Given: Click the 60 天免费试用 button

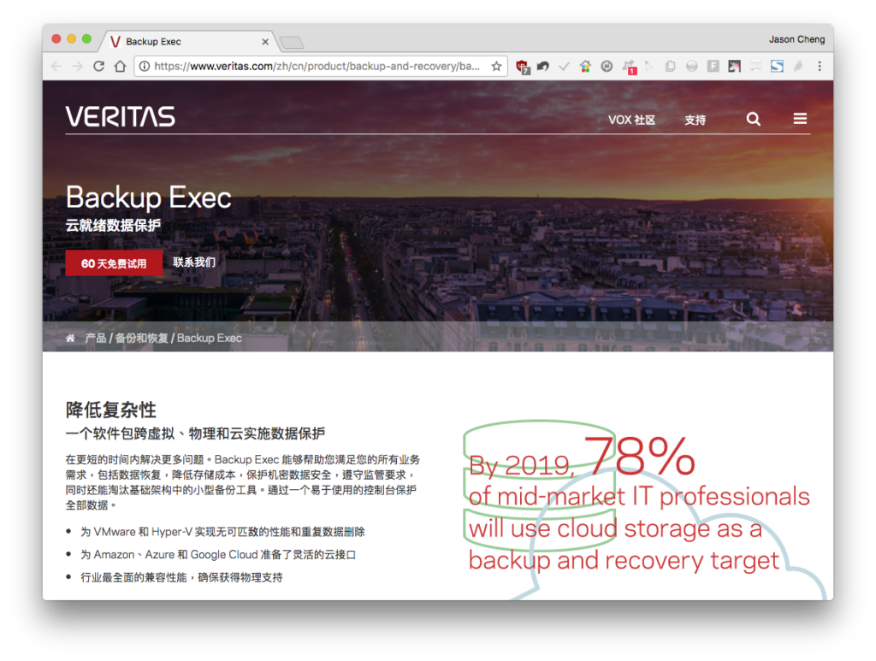Looking at the screenshot, I should point(114,263).
